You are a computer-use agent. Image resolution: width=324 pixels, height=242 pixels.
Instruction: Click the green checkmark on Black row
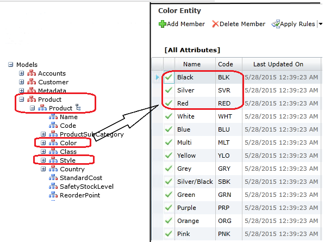pos(169,77)
